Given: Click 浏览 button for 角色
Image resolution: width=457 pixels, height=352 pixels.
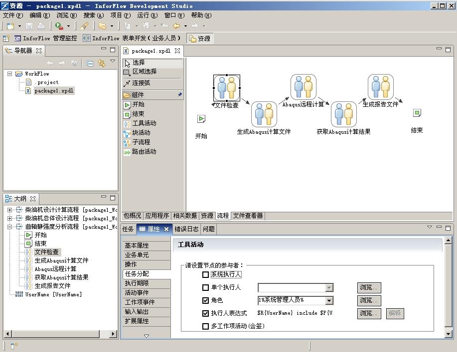Looking at the screenshot, I should pos(369,301).
